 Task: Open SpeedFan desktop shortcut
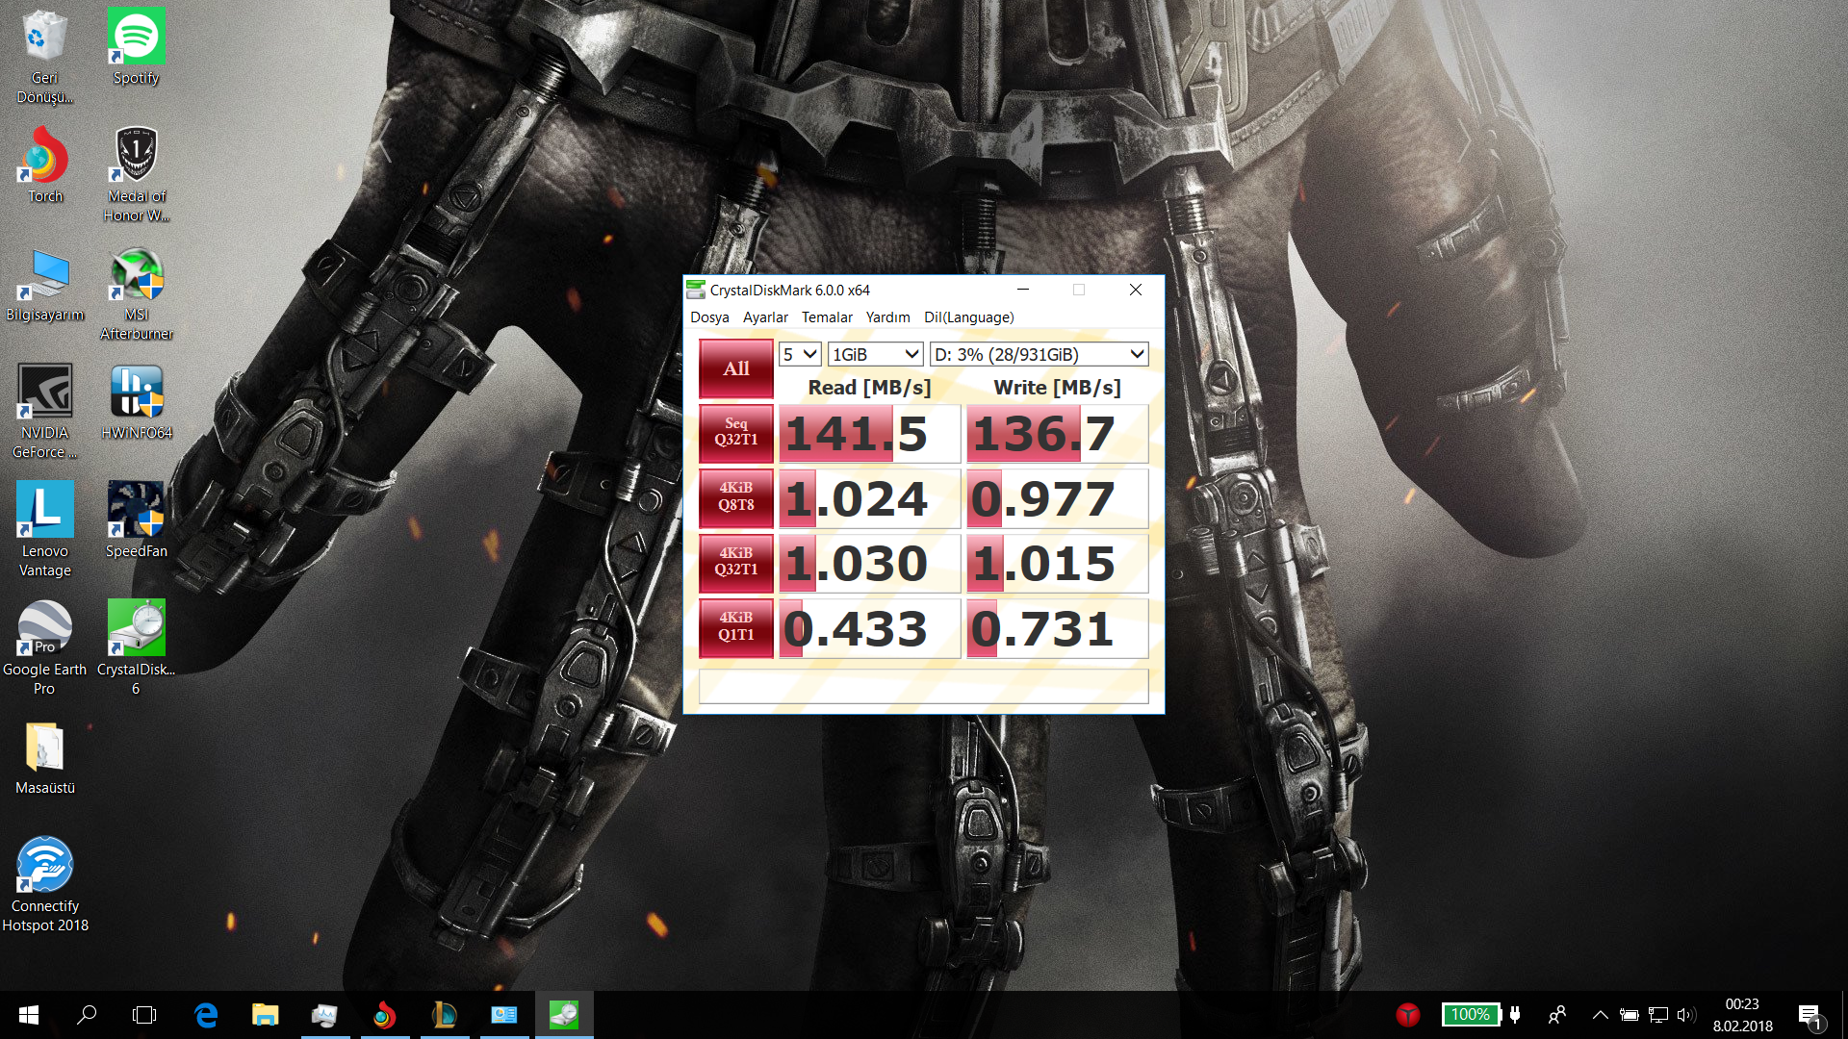[136, 512]
